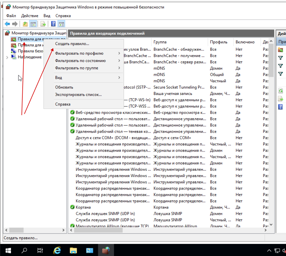286x256 pixels.
Task: Sort rules by the Группа column header
Action: (x=180, y=42)
